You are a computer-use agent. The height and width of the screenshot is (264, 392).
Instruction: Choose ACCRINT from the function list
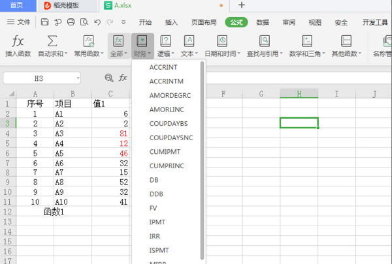coord(163,67)
